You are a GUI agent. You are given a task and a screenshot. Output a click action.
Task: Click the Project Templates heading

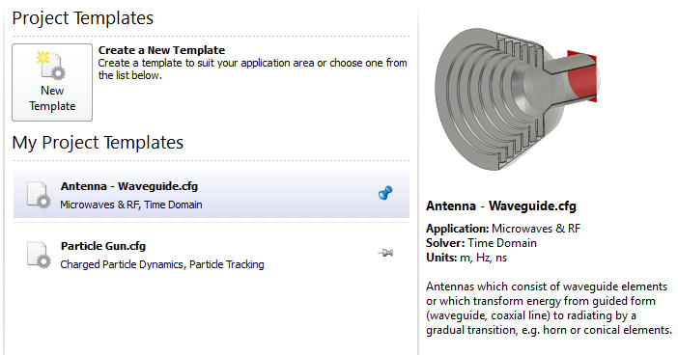coord(83,18)
